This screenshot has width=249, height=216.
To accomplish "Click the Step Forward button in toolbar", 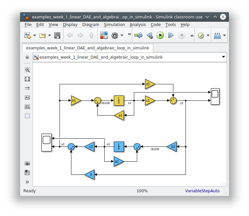I will point(171,35).
